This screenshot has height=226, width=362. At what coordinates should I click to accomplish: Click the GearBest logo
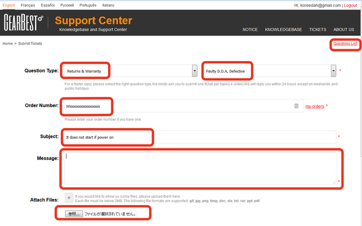coord(23,22)
